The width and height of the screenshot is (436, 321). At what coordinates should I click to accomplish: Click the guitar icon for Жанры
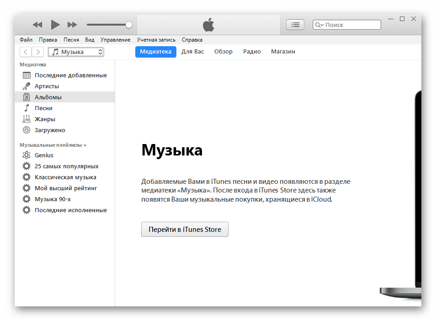click(x=27, y=119)
